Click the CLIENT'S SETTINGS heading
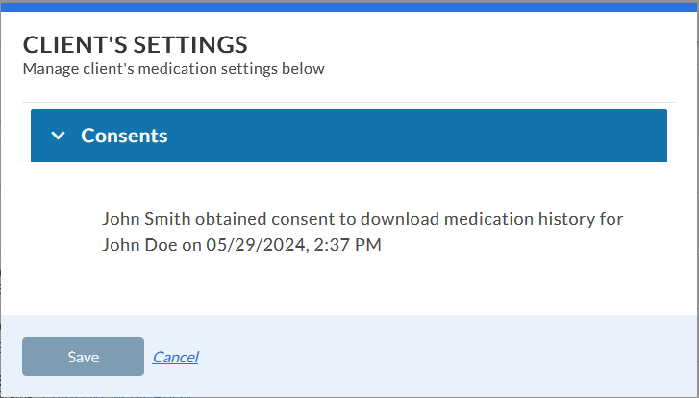This screenshot has width=699, height=398. point(135,44)
